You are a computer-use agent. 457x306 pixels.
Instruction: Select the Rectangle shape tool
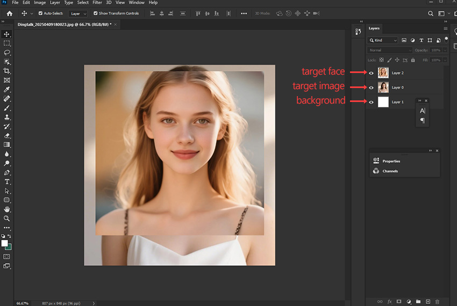pyautogui.click(x=6, y=200)
